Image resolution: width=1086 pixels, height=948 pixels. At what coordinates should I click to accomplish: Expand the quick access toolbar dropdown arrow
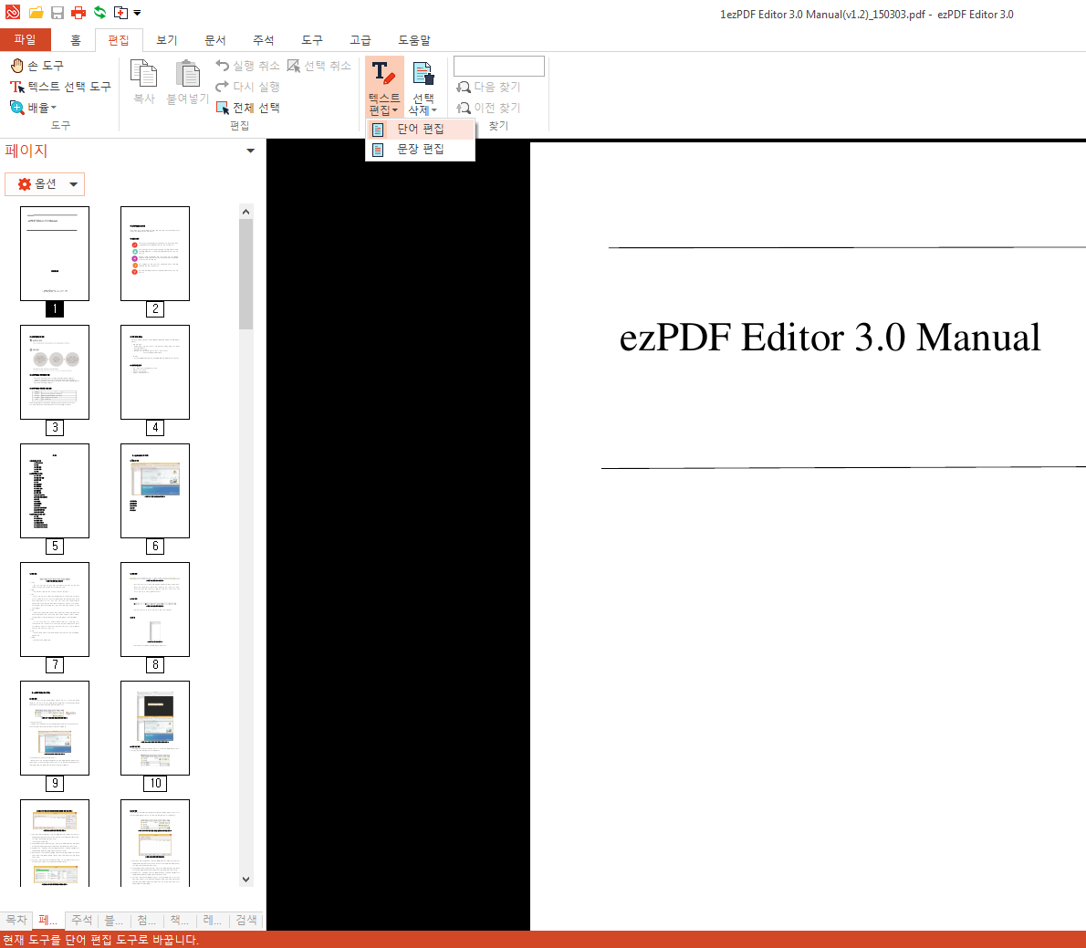pyautogui.click(x=137, y=13)
